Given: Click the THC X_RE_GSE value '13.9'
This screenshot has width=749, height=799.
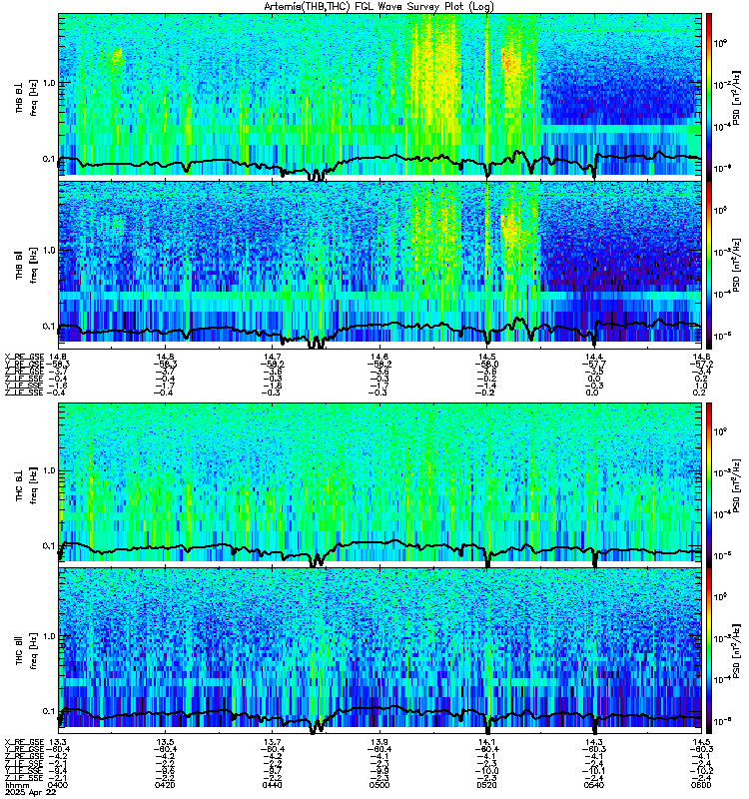Looking at the screenshot, I should 379,741.
